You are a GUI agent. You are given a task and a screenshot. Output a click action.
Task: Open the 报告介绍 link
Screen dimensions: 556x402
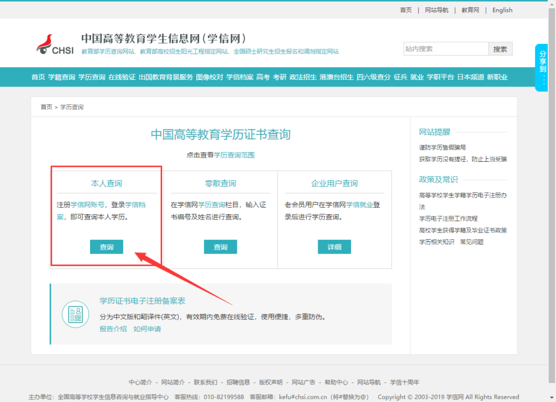pyautogui.click(x=113, y=329)
